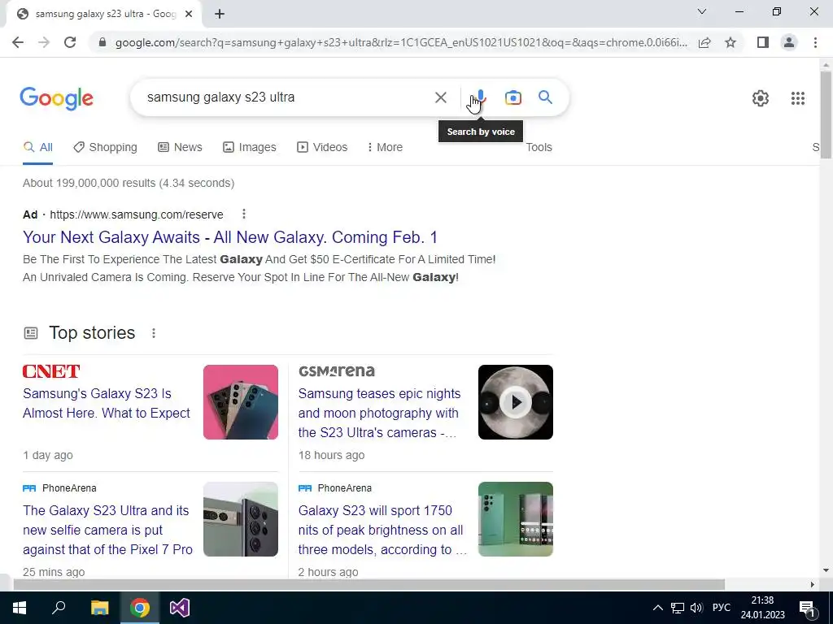The image size is (833, 624).
Task: Show hidden tray icons chevron
Action: coord(657,608)
